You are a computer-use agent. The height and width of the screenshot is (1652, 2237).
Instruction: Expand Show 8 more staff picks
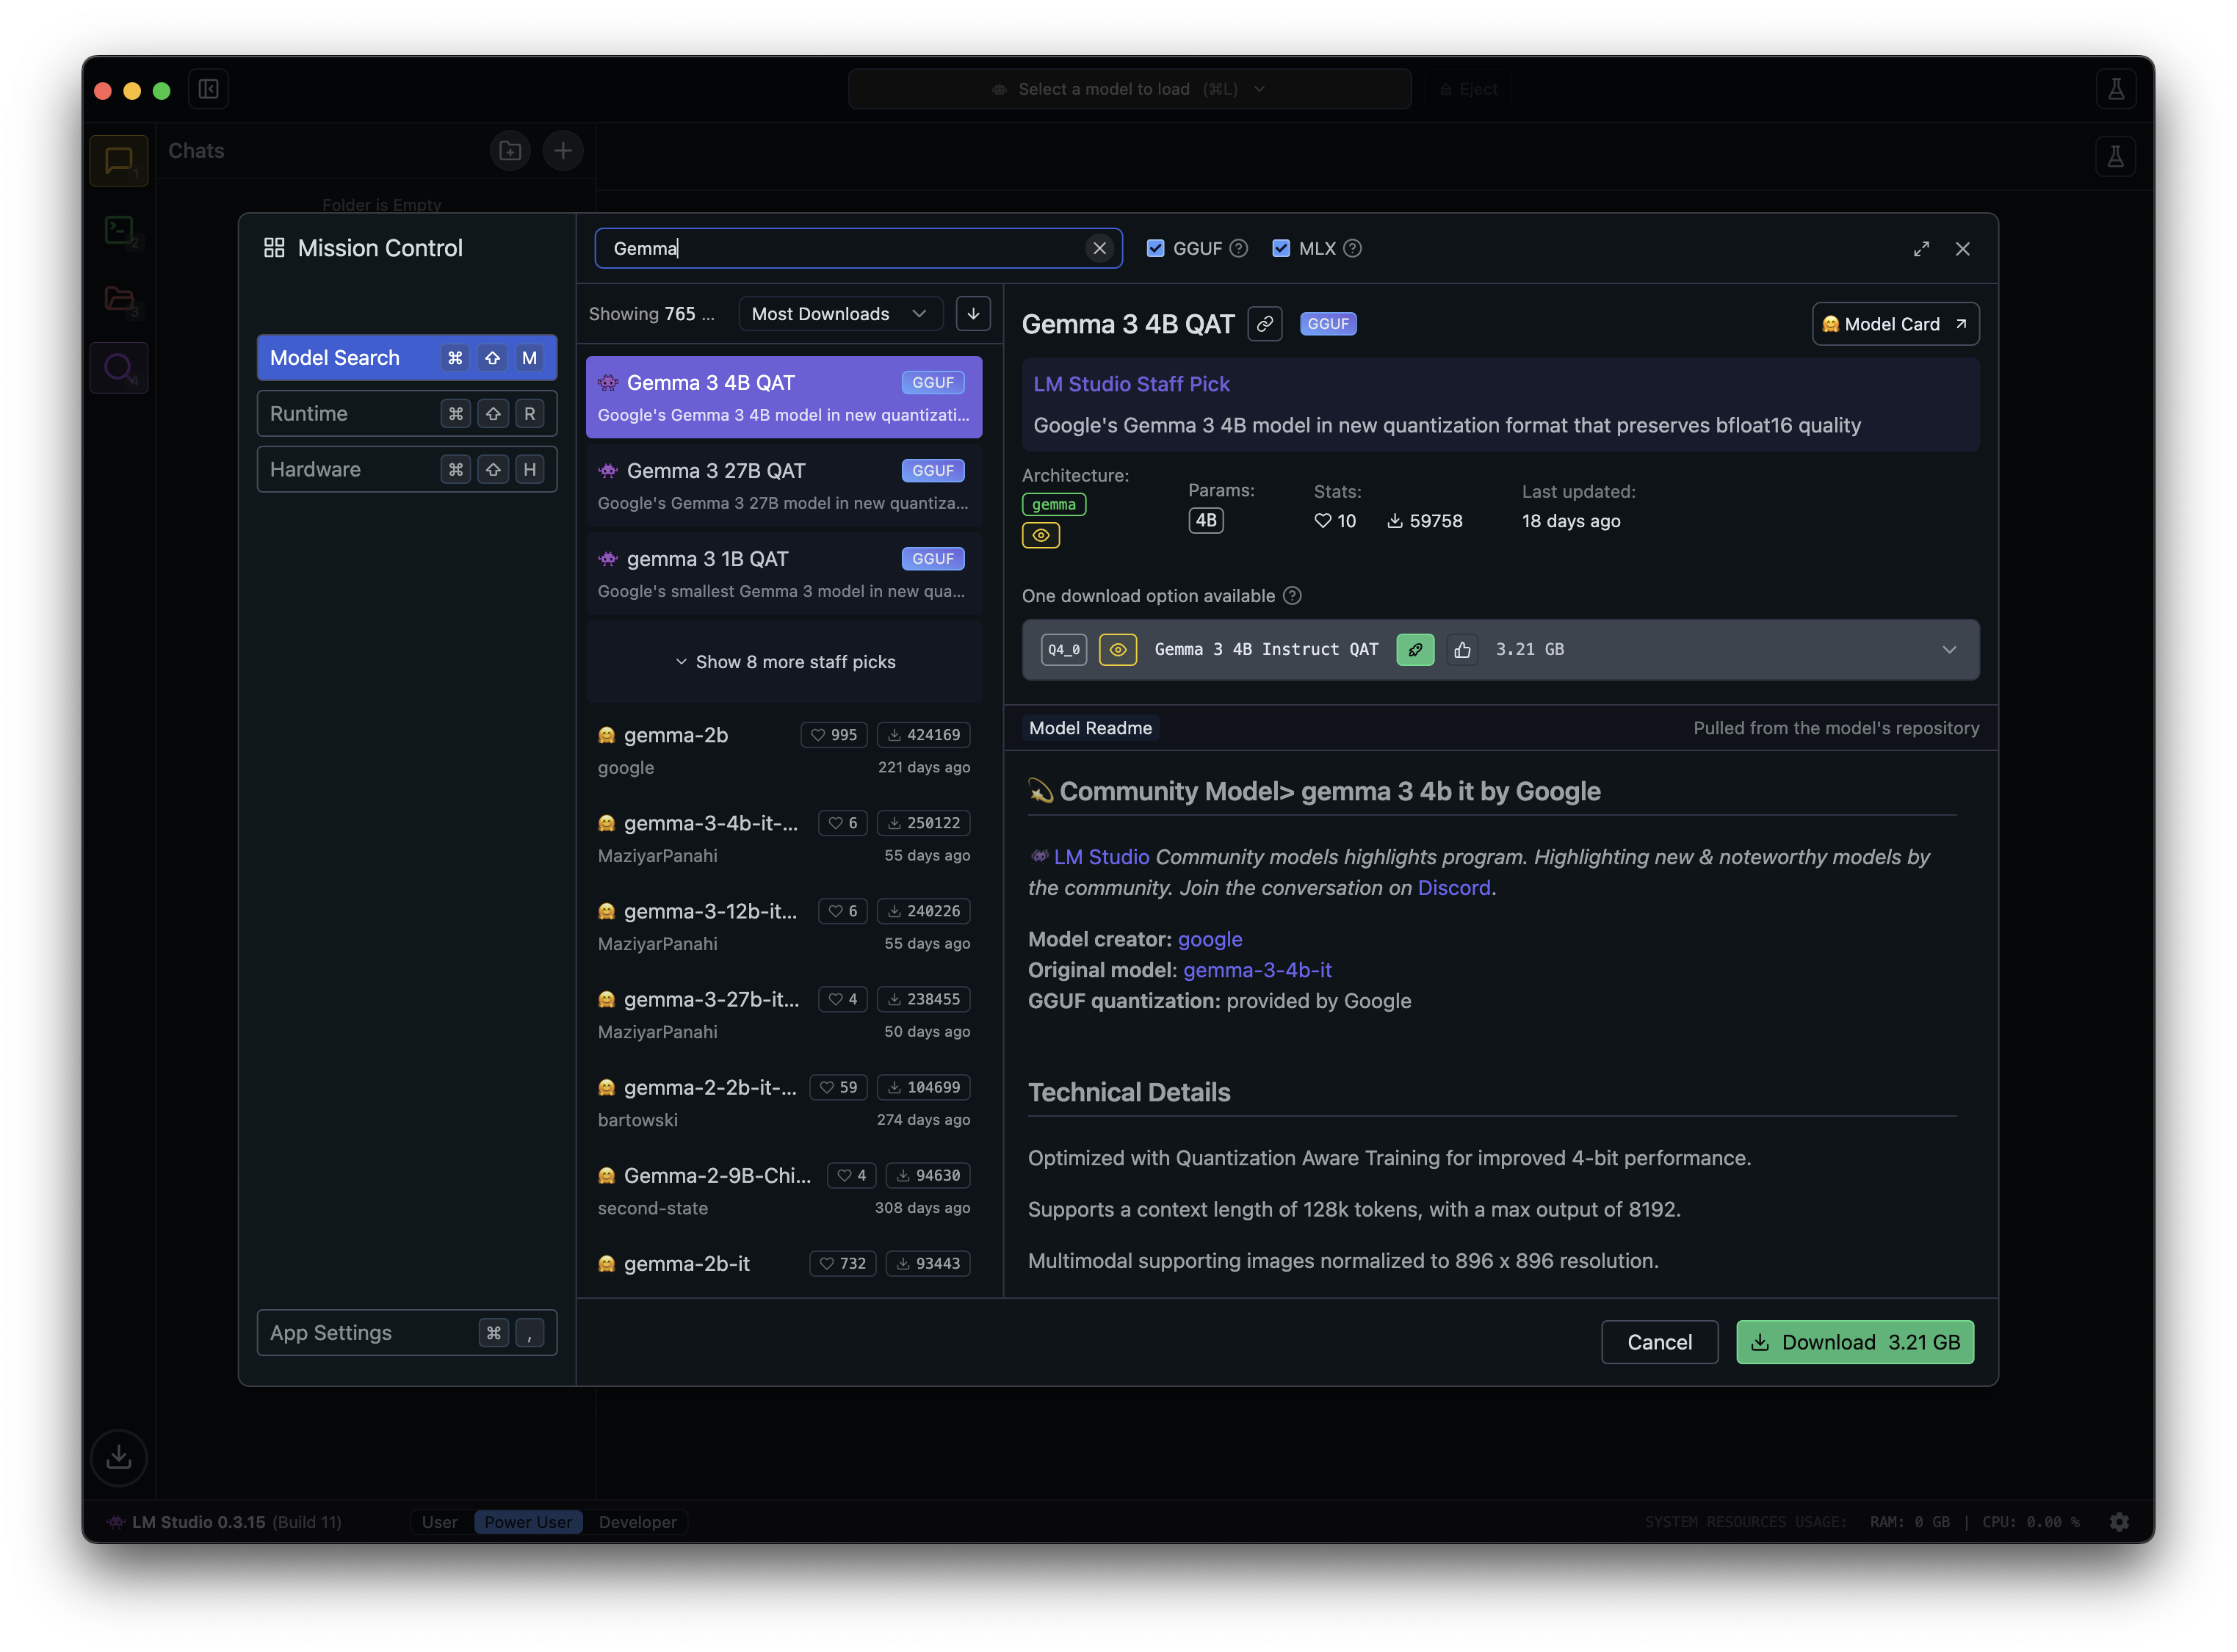[x=785, y=662]
